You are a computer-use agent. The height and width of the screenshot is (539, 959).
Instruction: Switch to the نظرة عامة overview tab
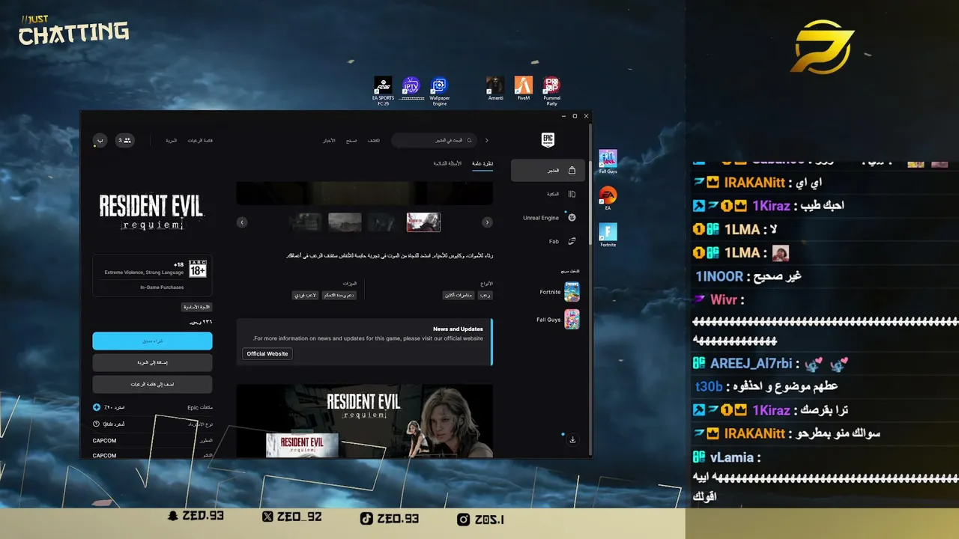tap(482, 163)
